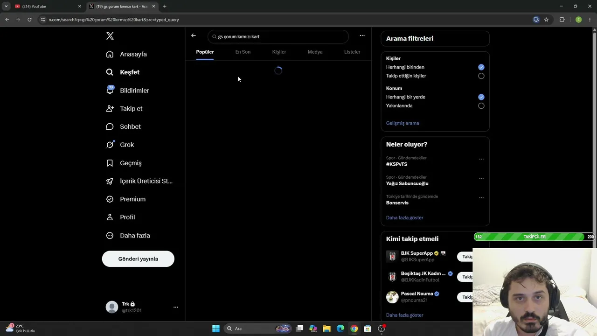Launch Microsoft Edge from taskbar

tap(340, 329)
